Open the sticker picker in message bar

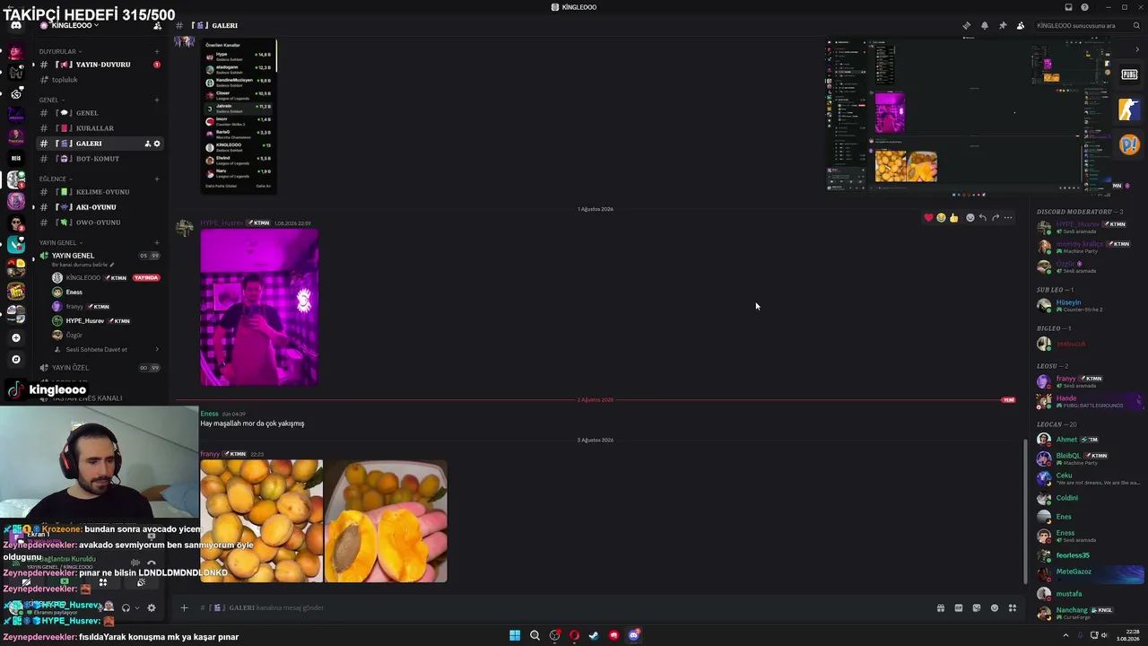[x=977, y=607]
